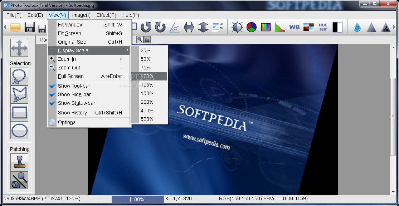
Task: Open Show History menu entry
Action: 89,113
